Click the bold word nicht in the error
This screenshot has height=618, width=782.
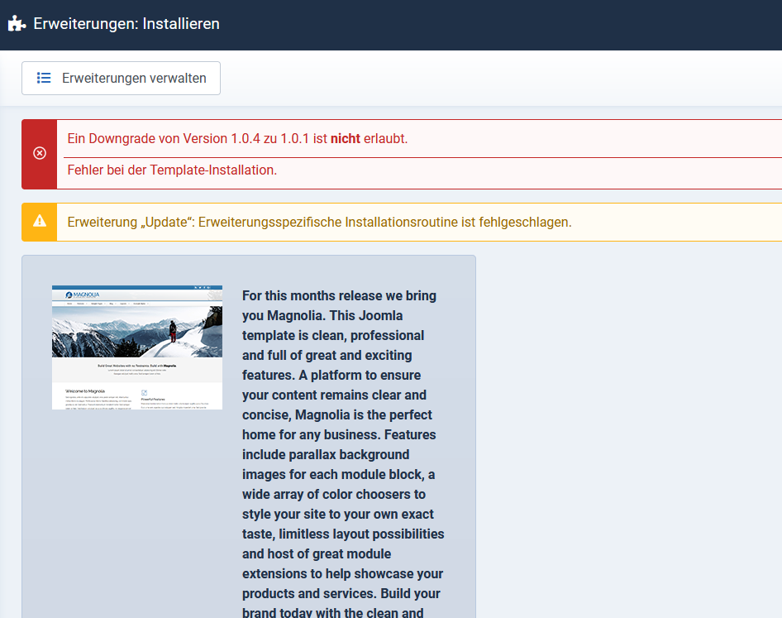[x=346, y=138]
